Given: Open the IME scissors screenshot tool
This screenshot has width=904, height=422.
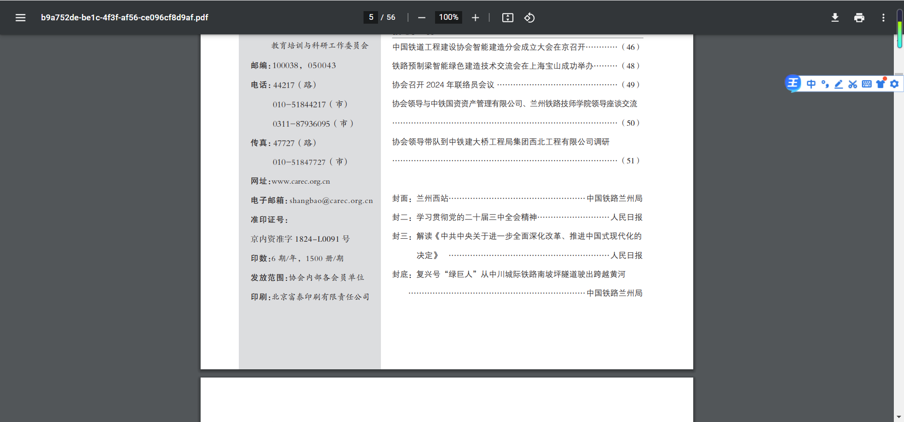Looking at the screenshot, I should pyautogui.click(x=853, y=84).
